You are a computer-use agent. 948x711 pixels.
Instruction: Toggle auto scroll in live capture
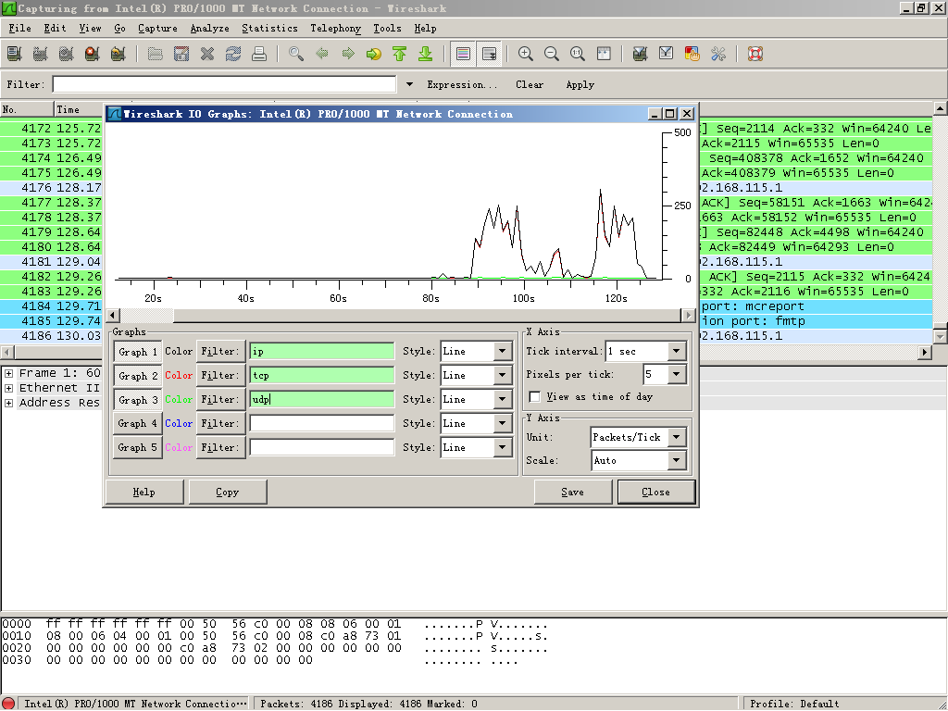[x=489, y=54]
